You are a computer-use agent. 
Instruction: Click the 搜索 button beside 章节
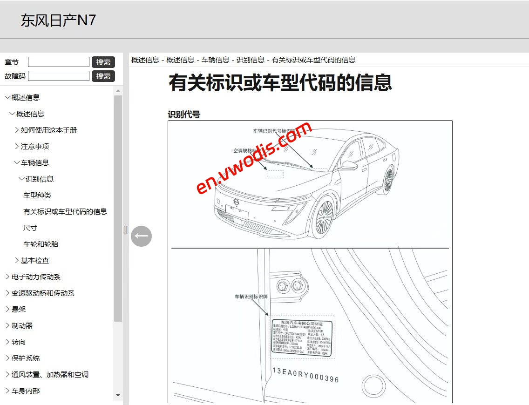(103, 61)
